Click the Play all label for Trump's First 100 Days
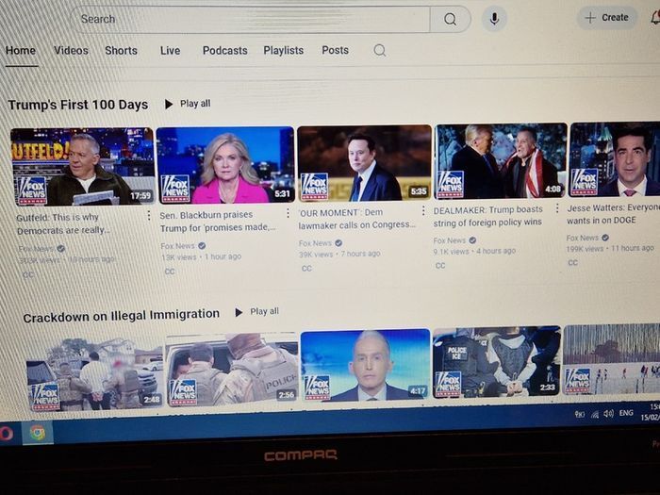Viewport: 660px width, 495px height. (x=195, y=104)
